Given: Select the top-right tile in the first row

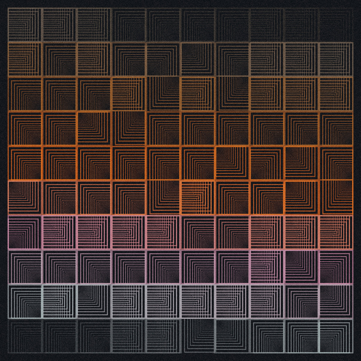Looking at the screenshot, I should coord(336,25).
